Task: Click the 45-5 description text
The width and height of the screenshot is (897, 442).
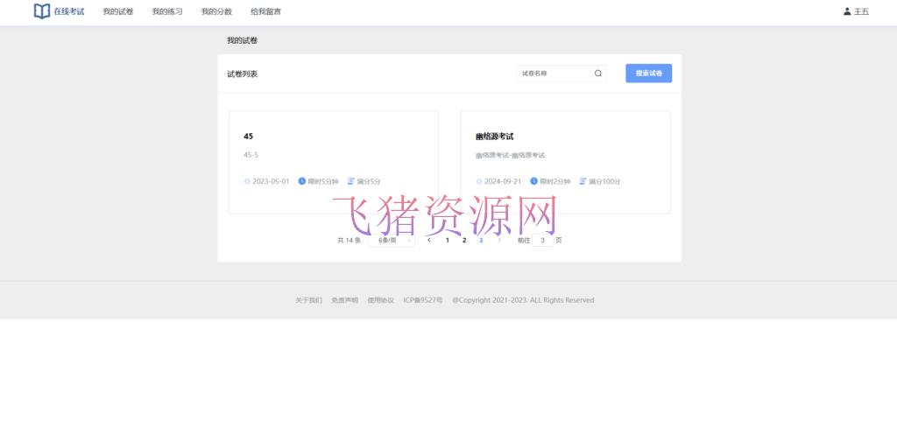Action: (x=251, y=155)
